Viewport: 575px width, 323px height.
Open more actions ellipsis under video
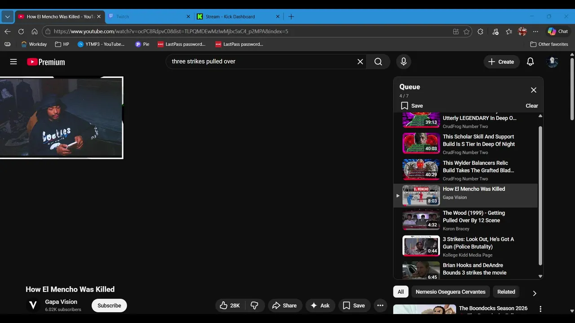[380, 306]
